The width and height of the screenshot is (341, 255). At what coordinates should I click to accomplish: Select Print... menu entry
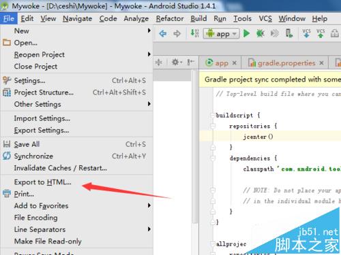tap(76, 194)
